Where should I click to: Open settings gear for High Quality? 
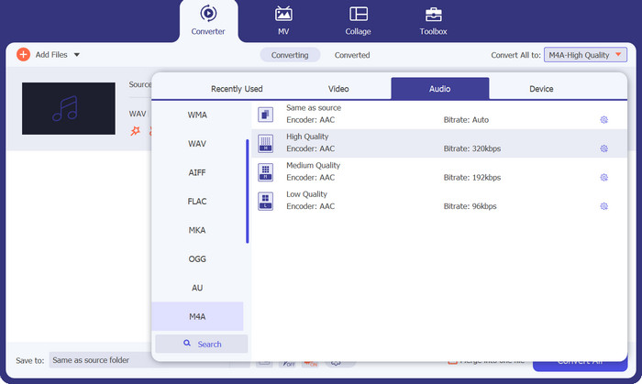[603, 148]
